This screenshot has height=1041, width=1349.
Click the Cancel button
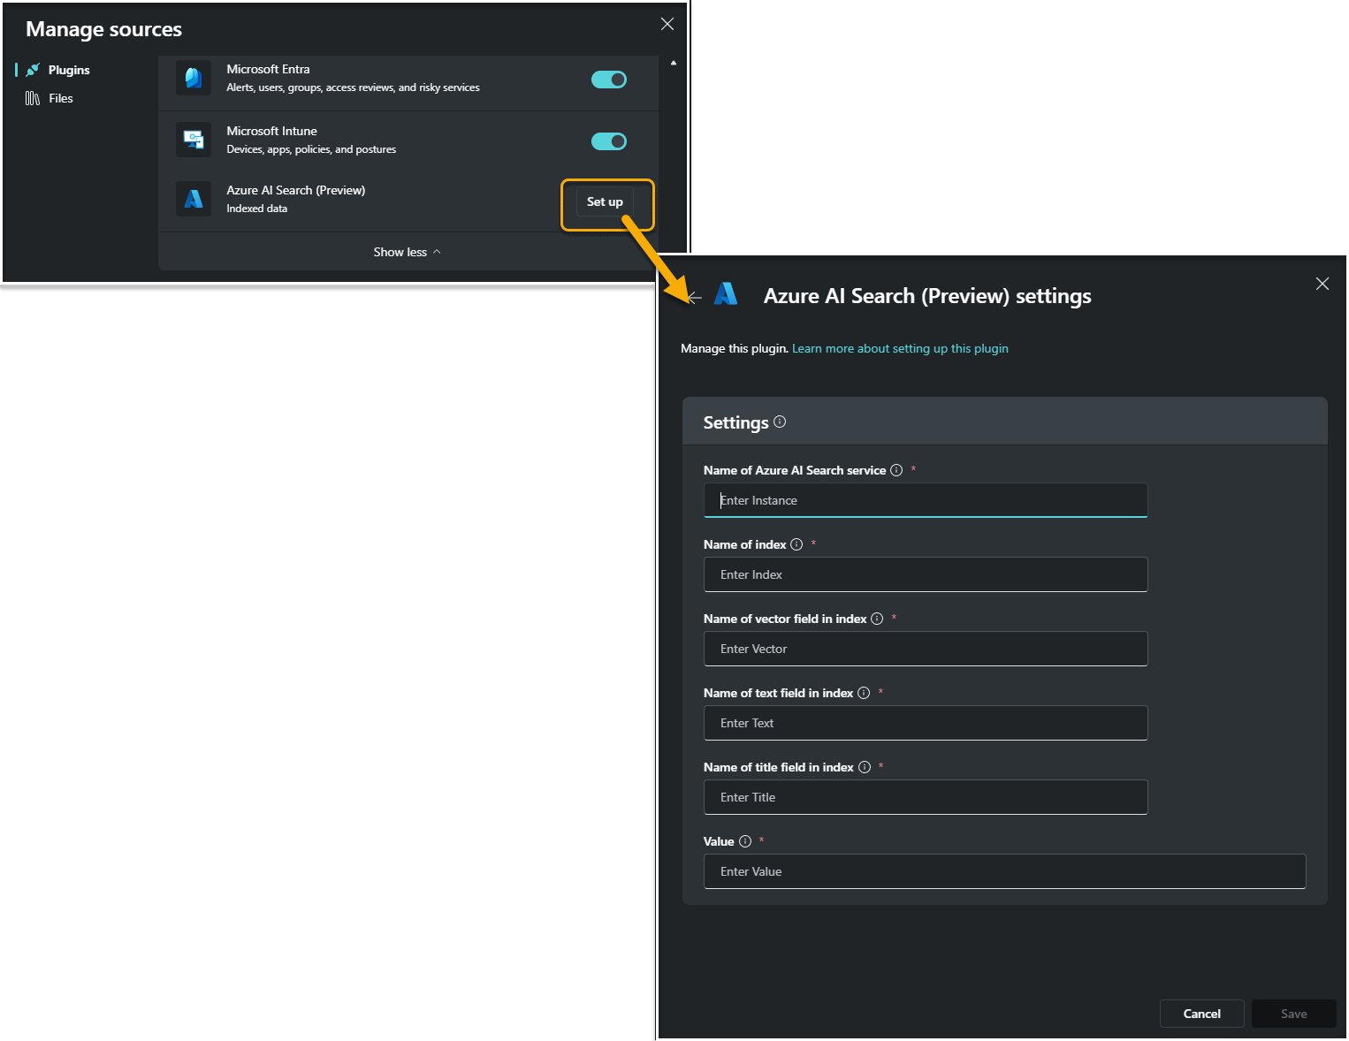coord(1201,1014)
